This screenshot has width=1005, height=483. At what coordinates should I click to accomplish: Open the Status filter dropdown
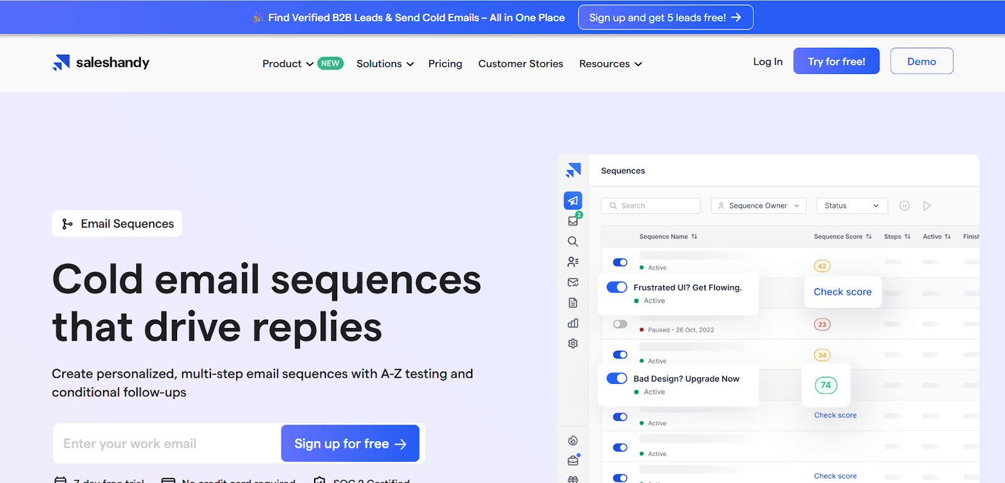[x=852, y=206]
